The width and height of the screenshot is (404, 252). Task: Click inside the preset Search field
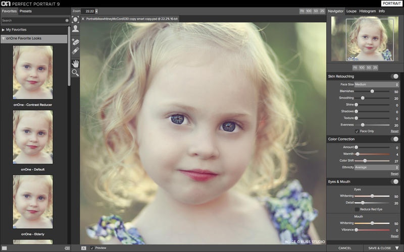click(x=33, y=20)
